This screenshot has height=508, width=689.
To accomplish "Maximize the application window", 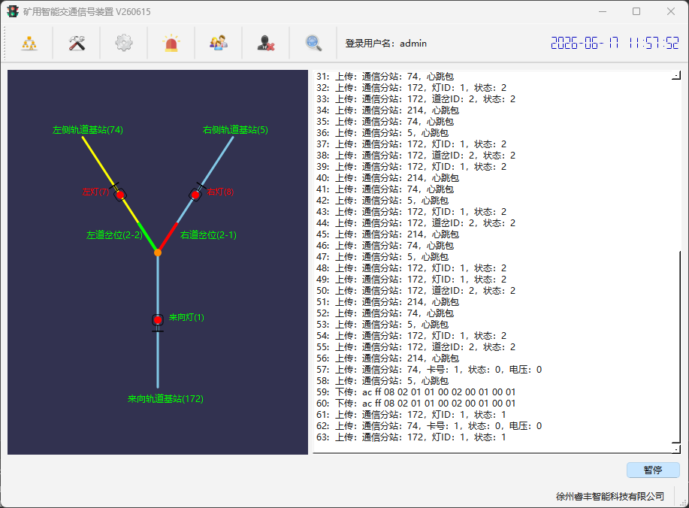I will [x=636, y=11].
